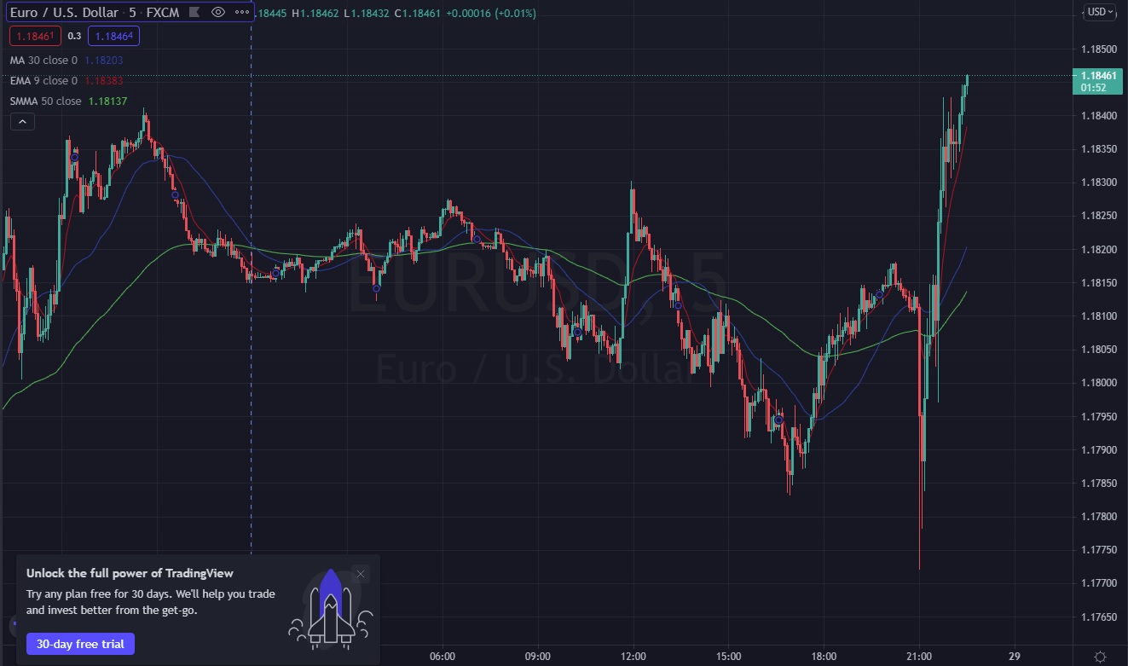Image resolution: width=1128 pixels, height=666 pixels.
Task: Click the 29 date label on time axis
Action: pyautogui.click(x=1014, y=657)
